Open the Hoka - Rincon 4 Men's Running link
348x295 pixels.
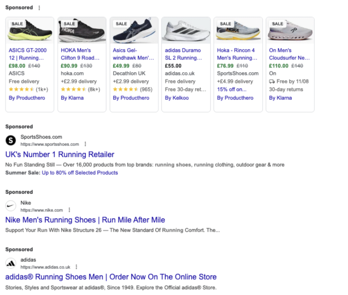tap(237, 54)
